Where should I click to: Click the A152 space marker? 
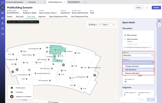click(x=62, y=71)
